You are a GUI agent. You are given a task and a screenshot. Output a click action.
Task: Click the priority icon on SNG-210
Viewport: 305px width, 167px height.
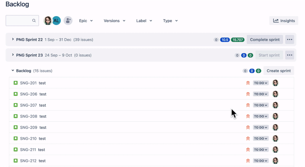coord(248,138)
